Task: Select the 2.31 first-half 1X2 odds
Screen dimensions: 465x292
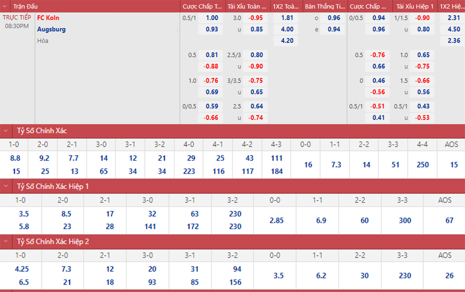Action: (454, 18)
